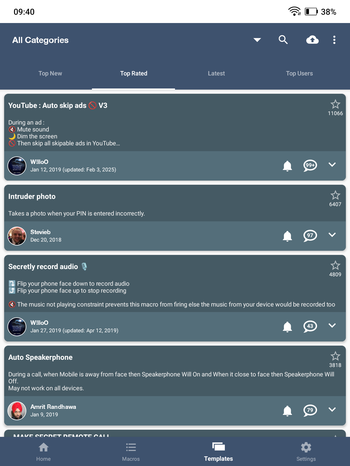Star the Auto Speakerphone template

[335, 356]
